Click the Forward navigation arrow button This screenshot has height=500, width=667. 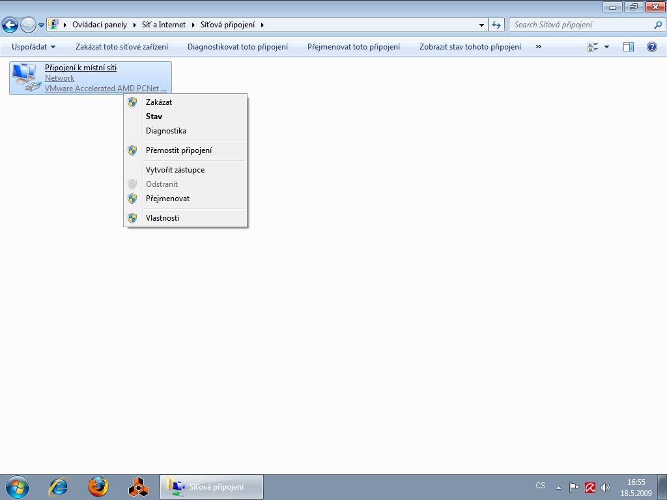28,25
